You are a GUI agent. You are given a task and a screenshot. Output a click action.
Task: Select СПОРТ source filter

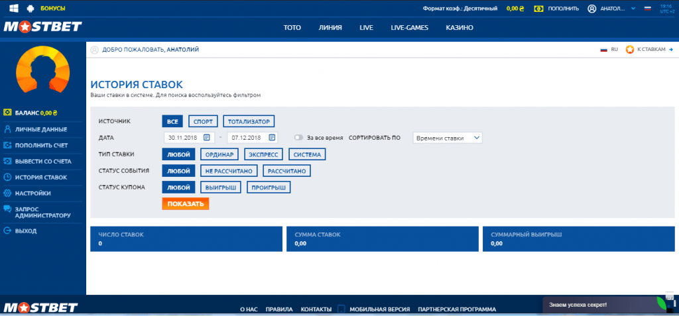pos(203,121)
